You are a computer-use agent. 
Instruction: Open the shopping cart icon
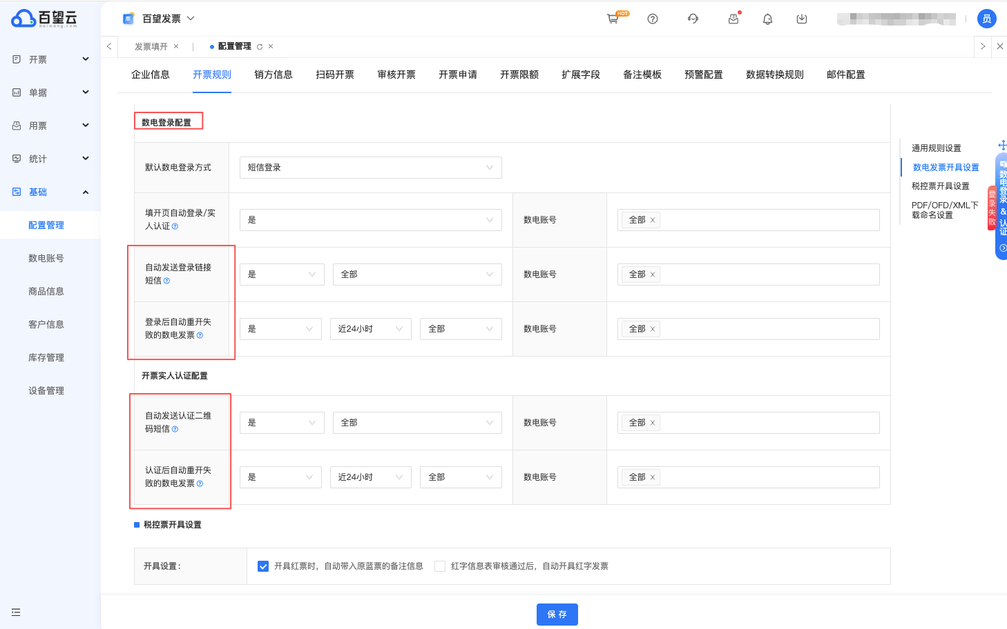[x=613, y=19]
